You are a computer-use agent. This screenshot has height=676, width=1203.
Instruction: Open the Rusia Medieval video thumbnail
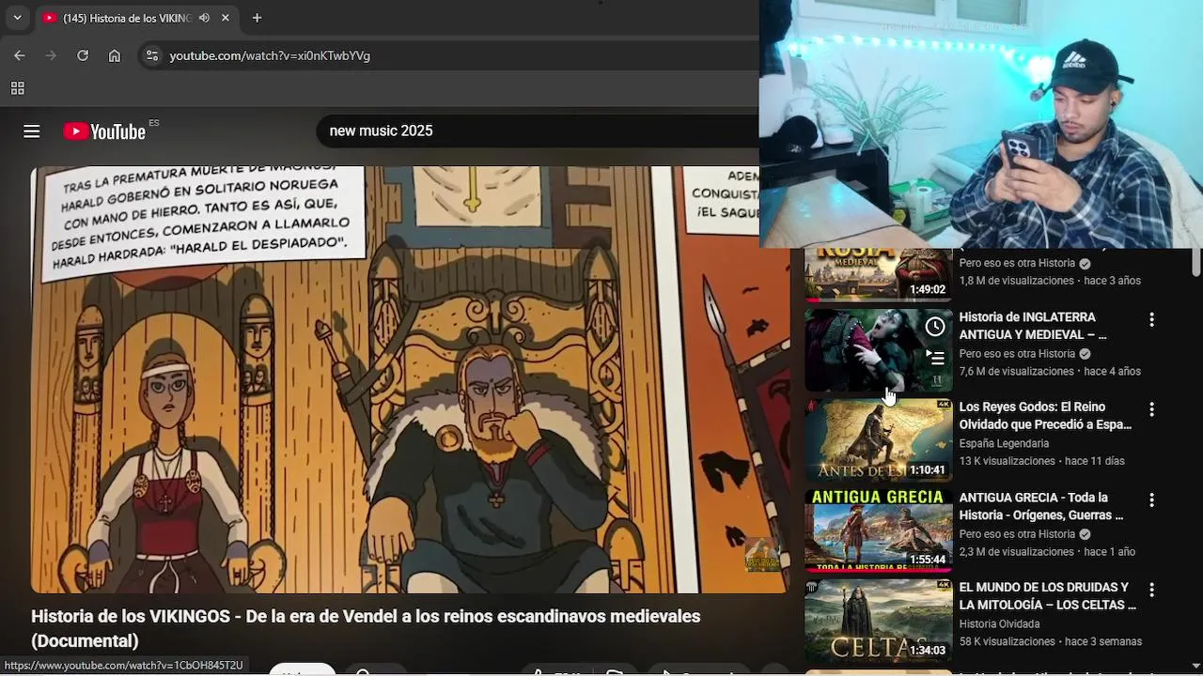pos(879,274)
